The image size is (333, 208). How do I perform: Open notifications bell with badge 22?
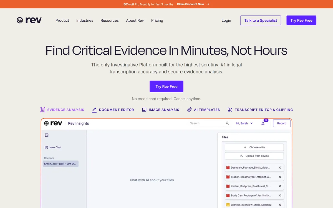[x=263, y=123]
